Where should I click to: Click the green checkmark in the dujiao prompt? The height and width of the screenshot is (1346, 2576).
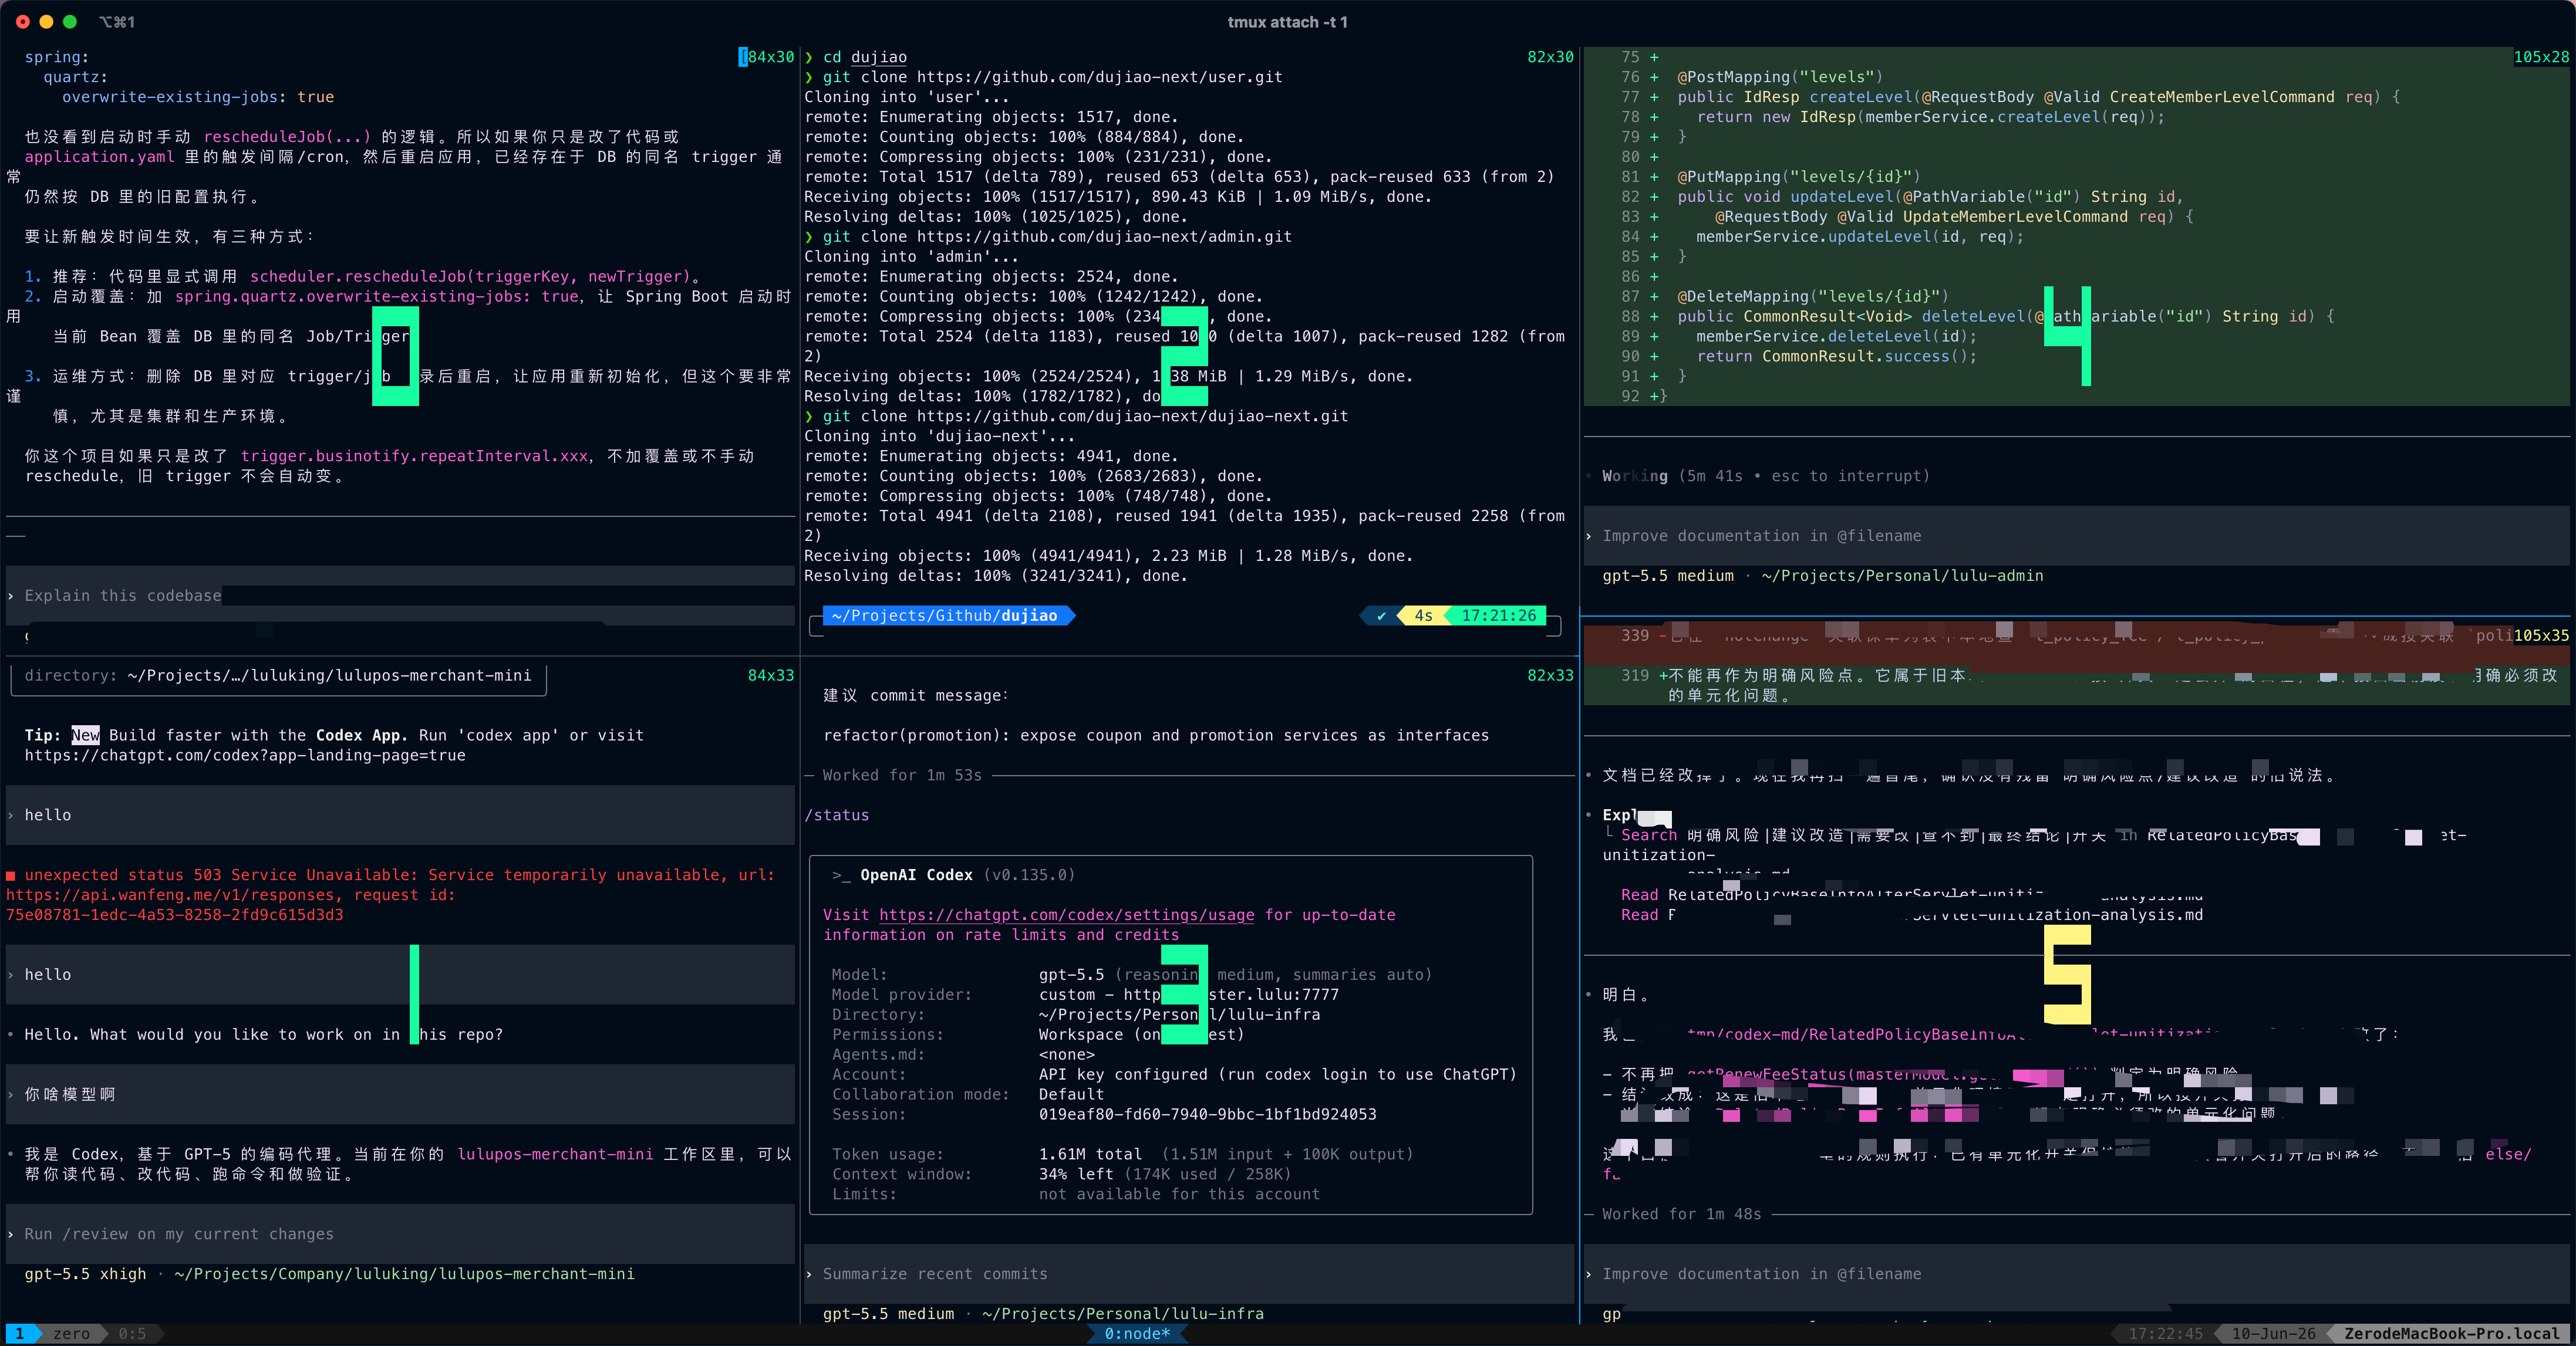coord(1381,615)
